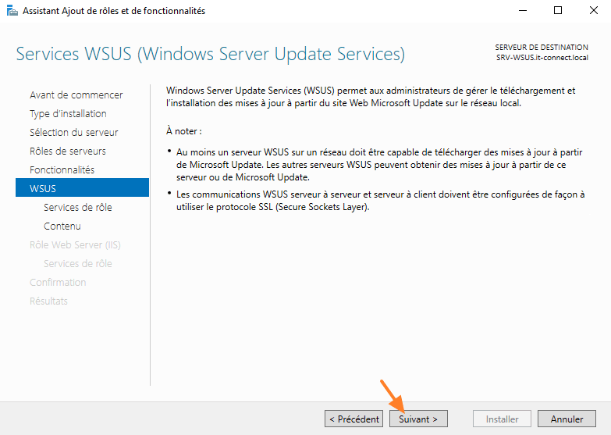Open the Type d'installation step

coord(68,113)
